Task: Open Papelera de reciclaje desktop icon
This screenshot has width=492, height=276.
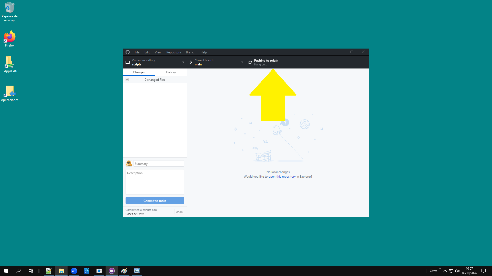Action: coord(9,12)
